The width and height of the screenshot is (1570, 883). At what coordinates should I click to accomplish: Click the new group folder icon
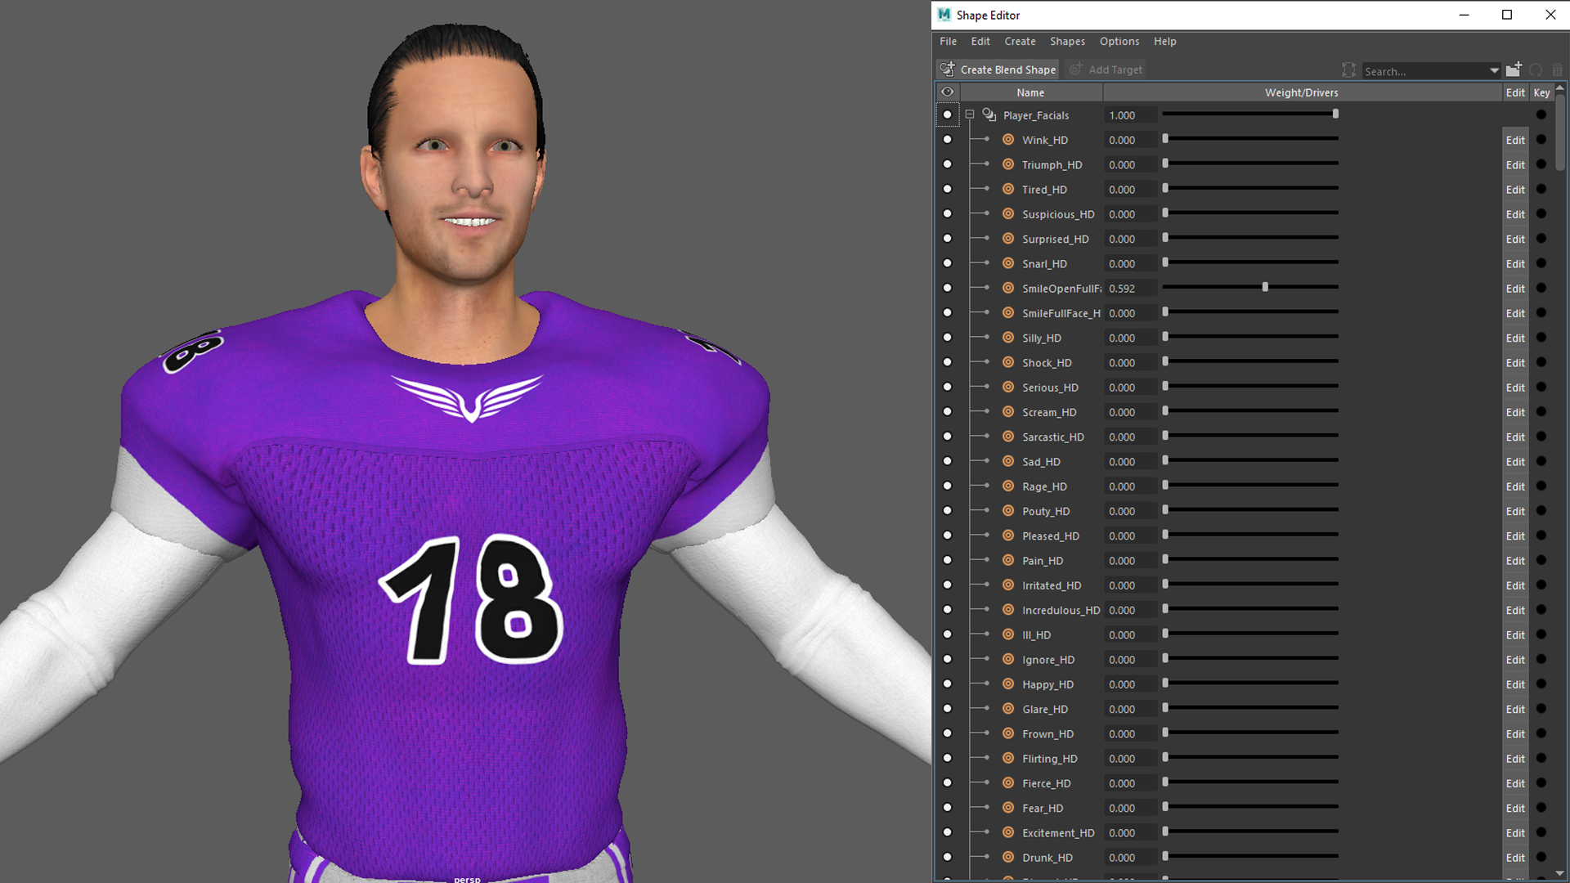click(x=1514, y=69)
